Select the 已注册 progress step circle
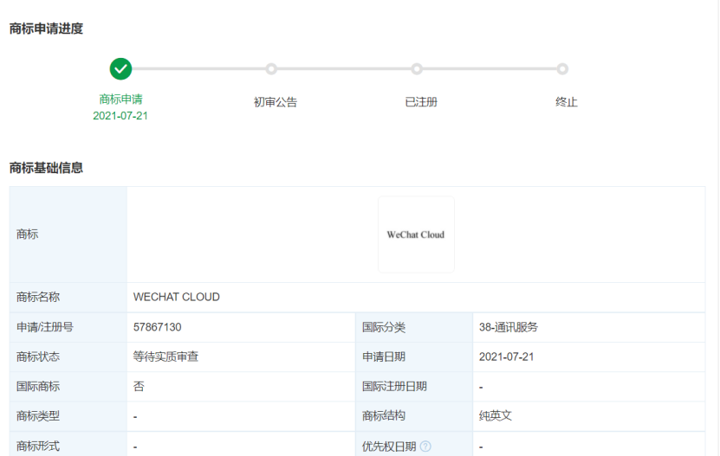Image resolution: width=720 pixels, height=456 pixels. tap(417, 69)
